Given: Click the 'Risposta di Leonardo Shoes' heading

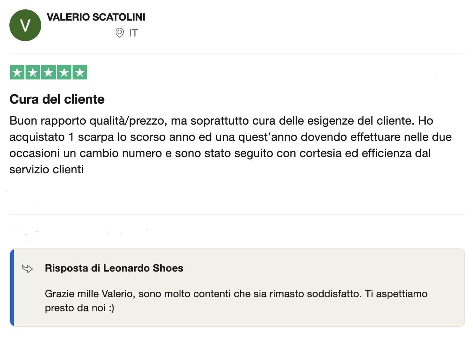Looking at the screenshot, I should click(x=114, y=268).
